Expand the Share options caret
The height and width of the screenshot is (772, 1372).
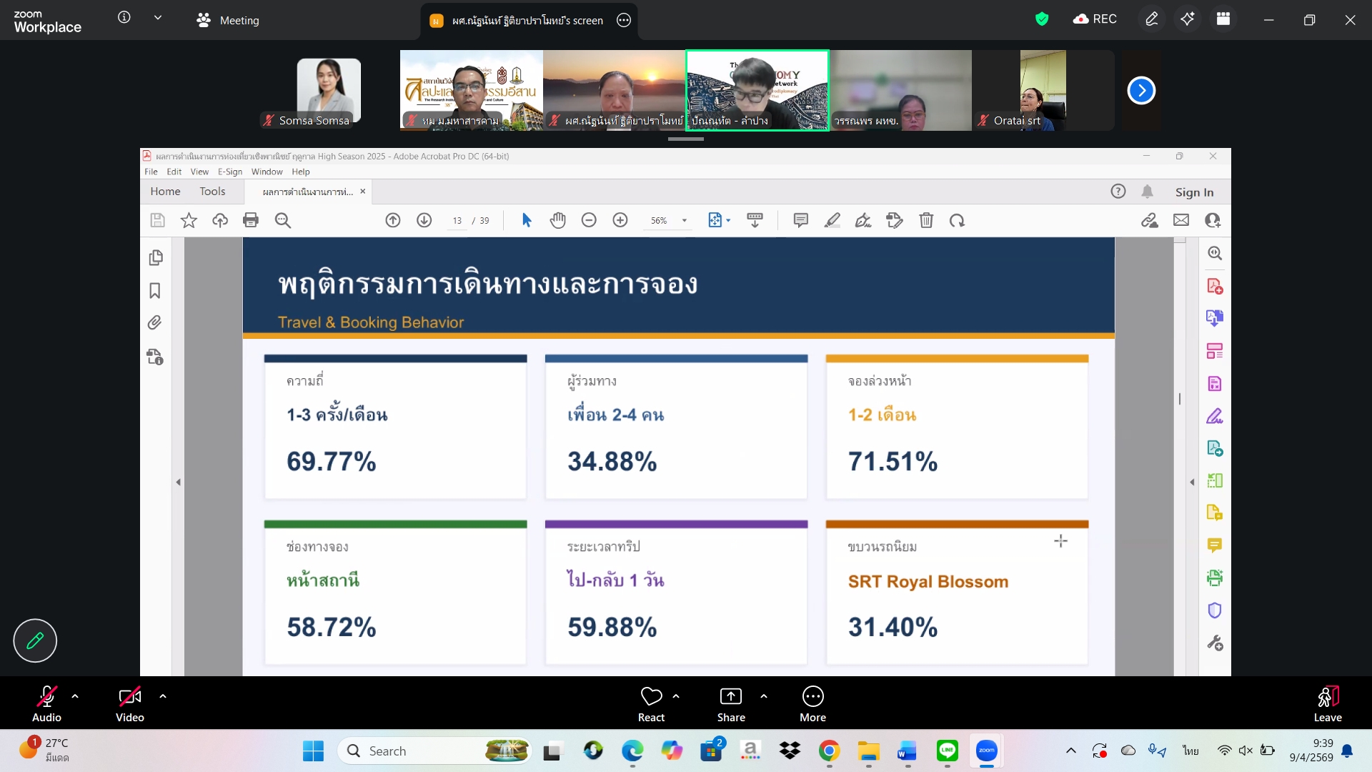(764, 696)
